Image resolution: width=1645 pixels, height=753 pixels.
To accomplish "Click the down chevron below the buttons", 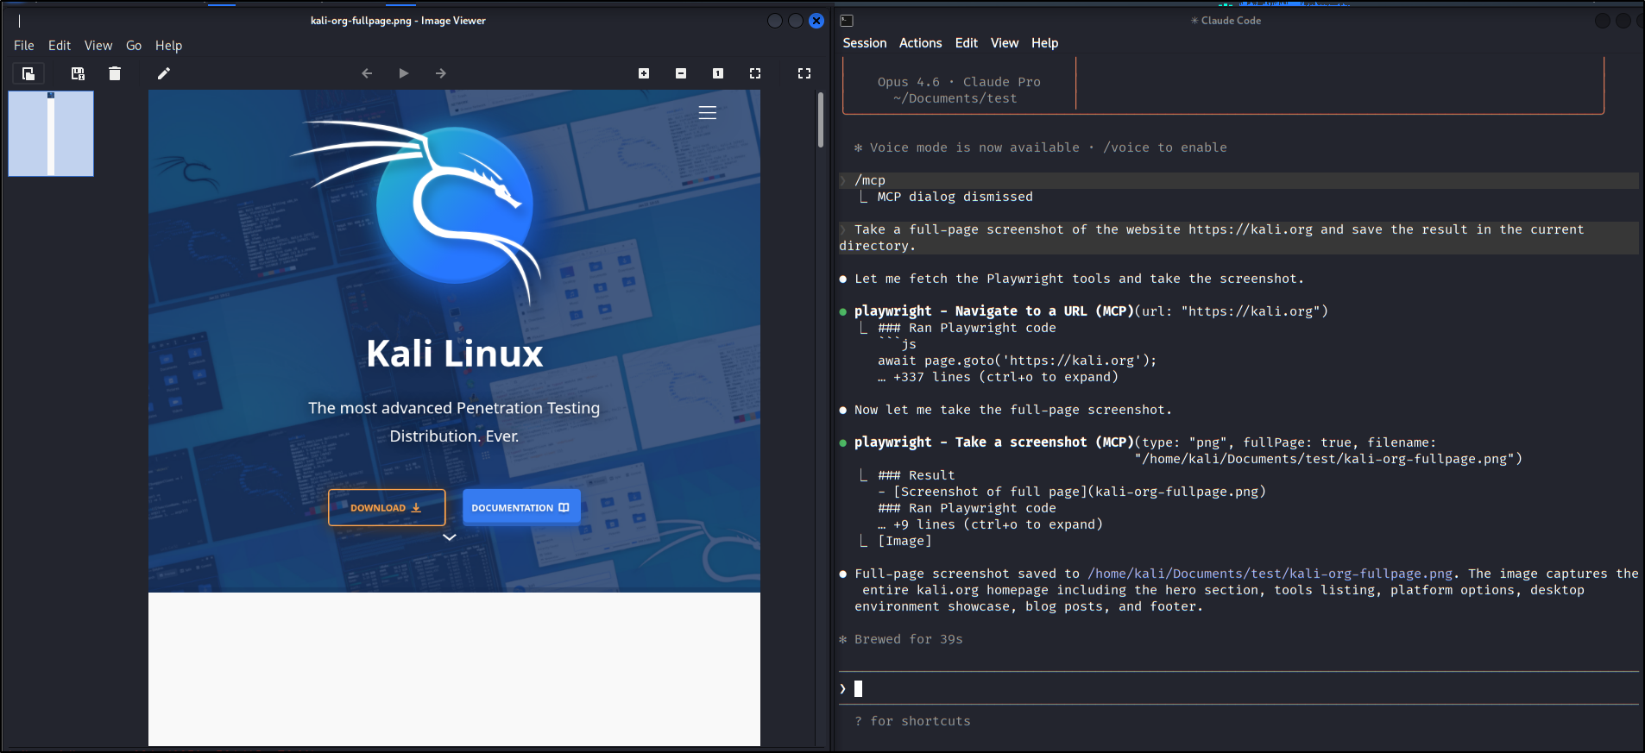I will click(x=450, y=537).
